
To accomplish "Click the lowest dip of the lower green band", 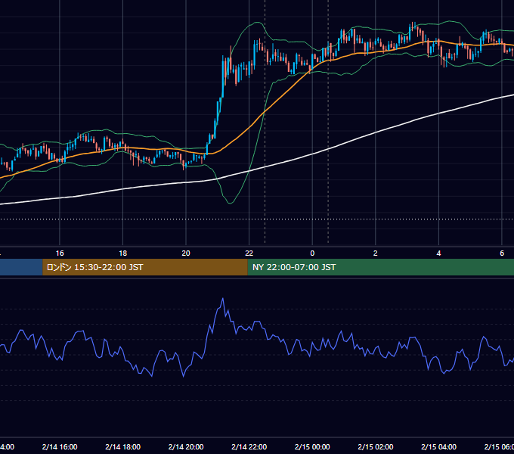I will [230, 203].
